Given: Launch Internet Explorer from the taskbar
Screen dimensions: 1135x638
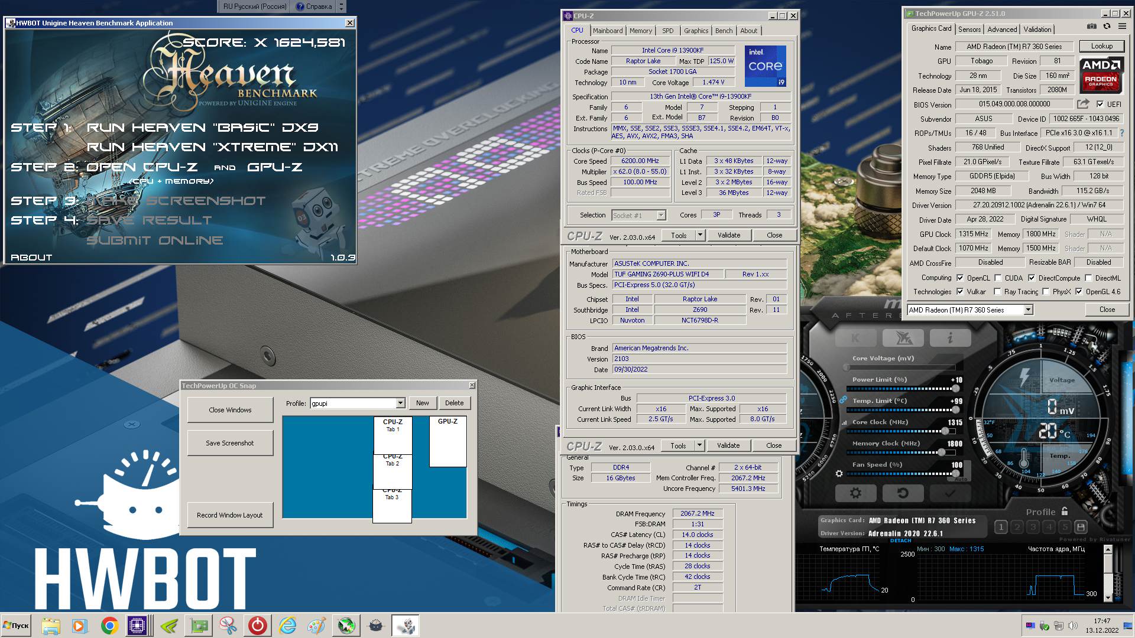Looking at the screenshot, I should click(x=287, y=626).
